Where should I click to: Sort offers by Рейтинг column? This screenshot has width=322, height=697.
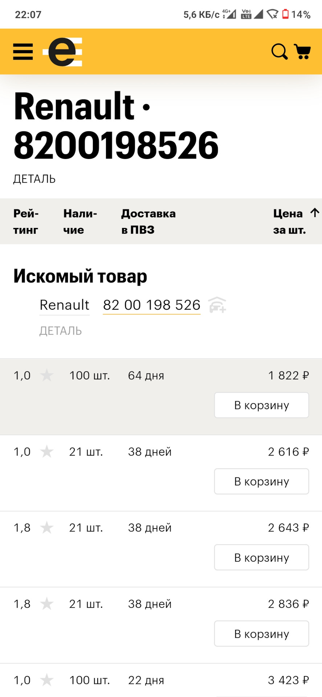(x=26, y=221)
